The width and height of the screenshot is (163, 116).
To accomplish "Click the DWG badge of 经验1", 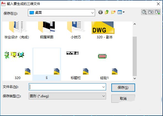I will [115, 72].
